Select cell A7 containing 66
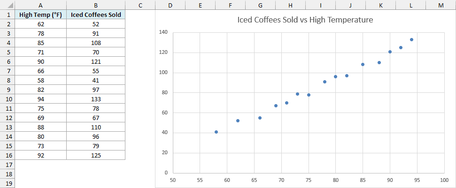Viewport: 456px width, 188px height. point(40,71)
